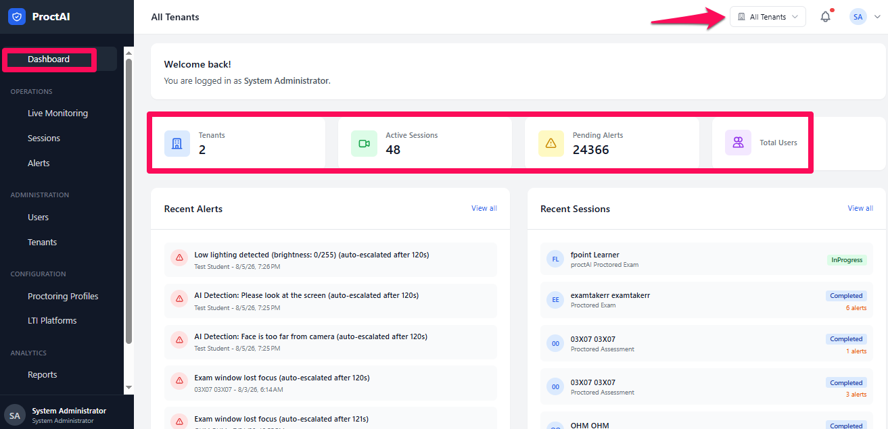Click the Pending Alerts card showing 24366
Image resolution: width=888 pixels, height=429 pixels.
[x=611, y=143]
